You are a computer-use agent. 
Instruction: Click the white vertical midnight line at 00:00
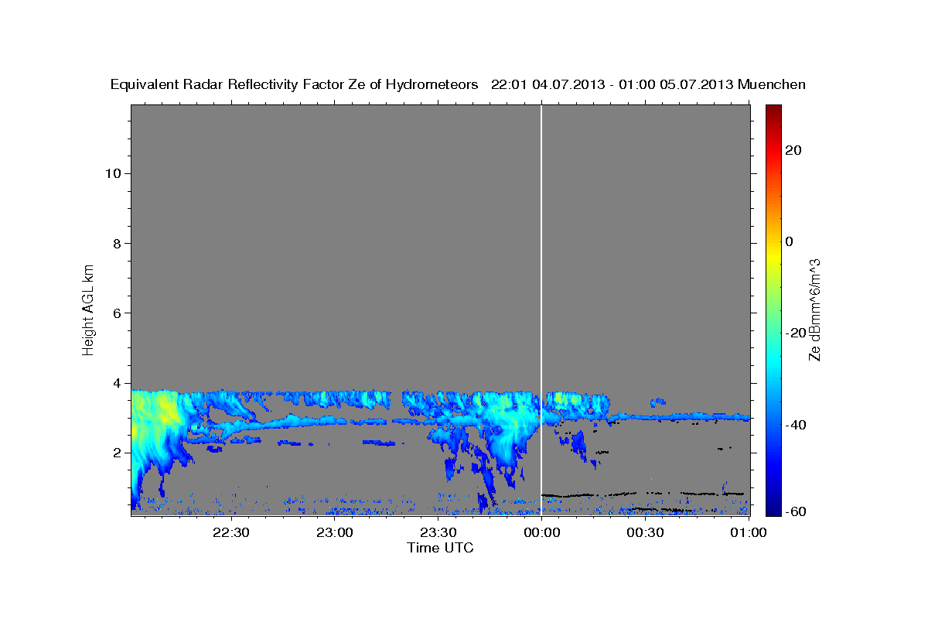541,309
